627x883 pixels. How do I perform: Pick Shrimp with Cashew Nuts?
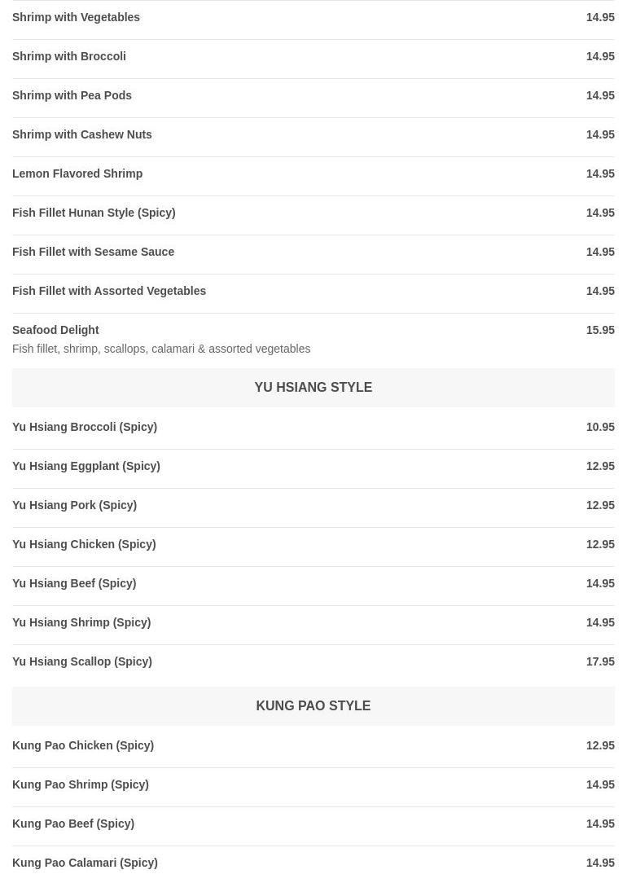point(313,134)
